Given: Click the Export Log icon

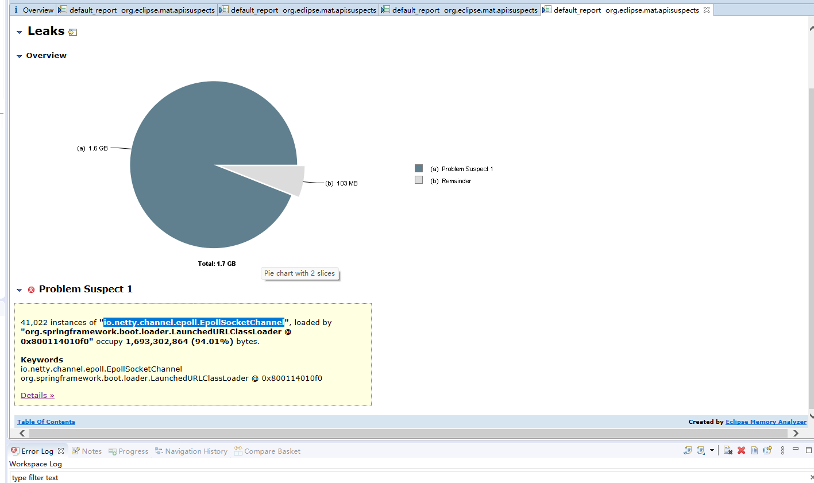Looking at the screenshot, I should [x=687, y=450].
